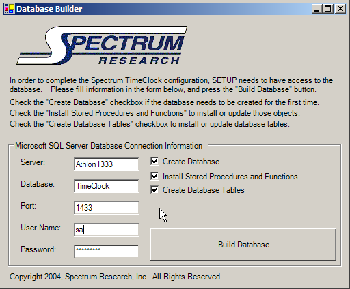The image size is (350, 289).
Task: Click the "Password:" label text
Action: coord(38,249)
